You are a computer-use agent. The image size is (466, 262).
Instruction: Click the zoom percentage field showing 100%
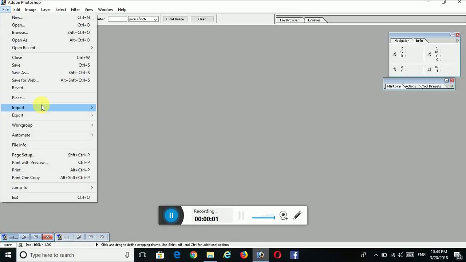[x=8, y=245]
